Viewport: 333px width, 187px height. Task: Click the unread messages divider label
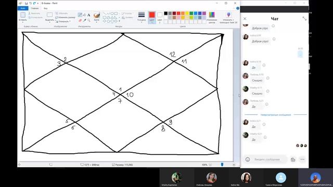(275, 115)
